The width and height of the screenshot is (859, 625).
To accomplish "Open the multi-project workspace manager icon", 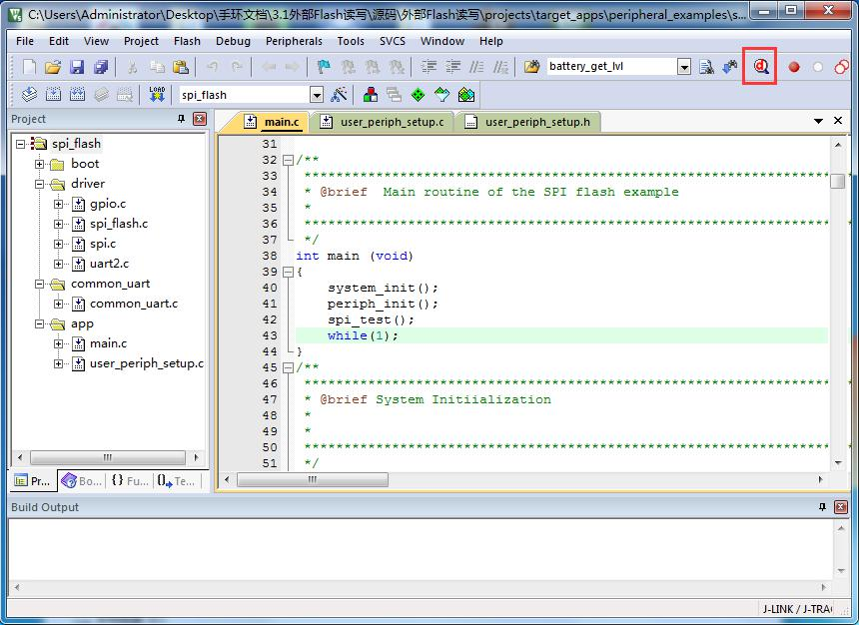I will pos(394,95).
